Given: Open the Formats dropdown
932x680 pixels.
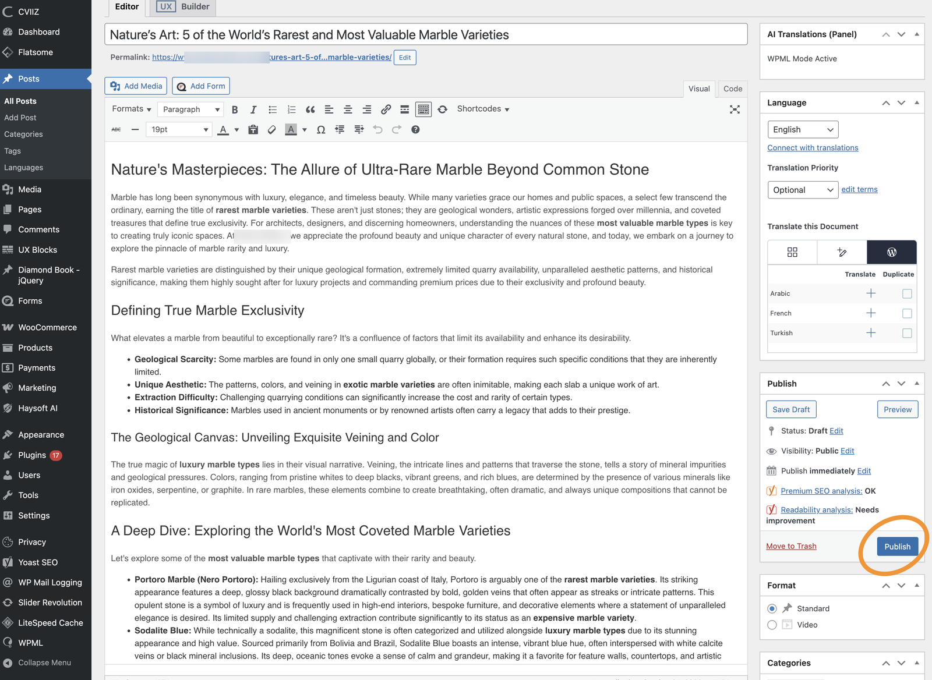Looking at the screenshot, I should [132, 109].
